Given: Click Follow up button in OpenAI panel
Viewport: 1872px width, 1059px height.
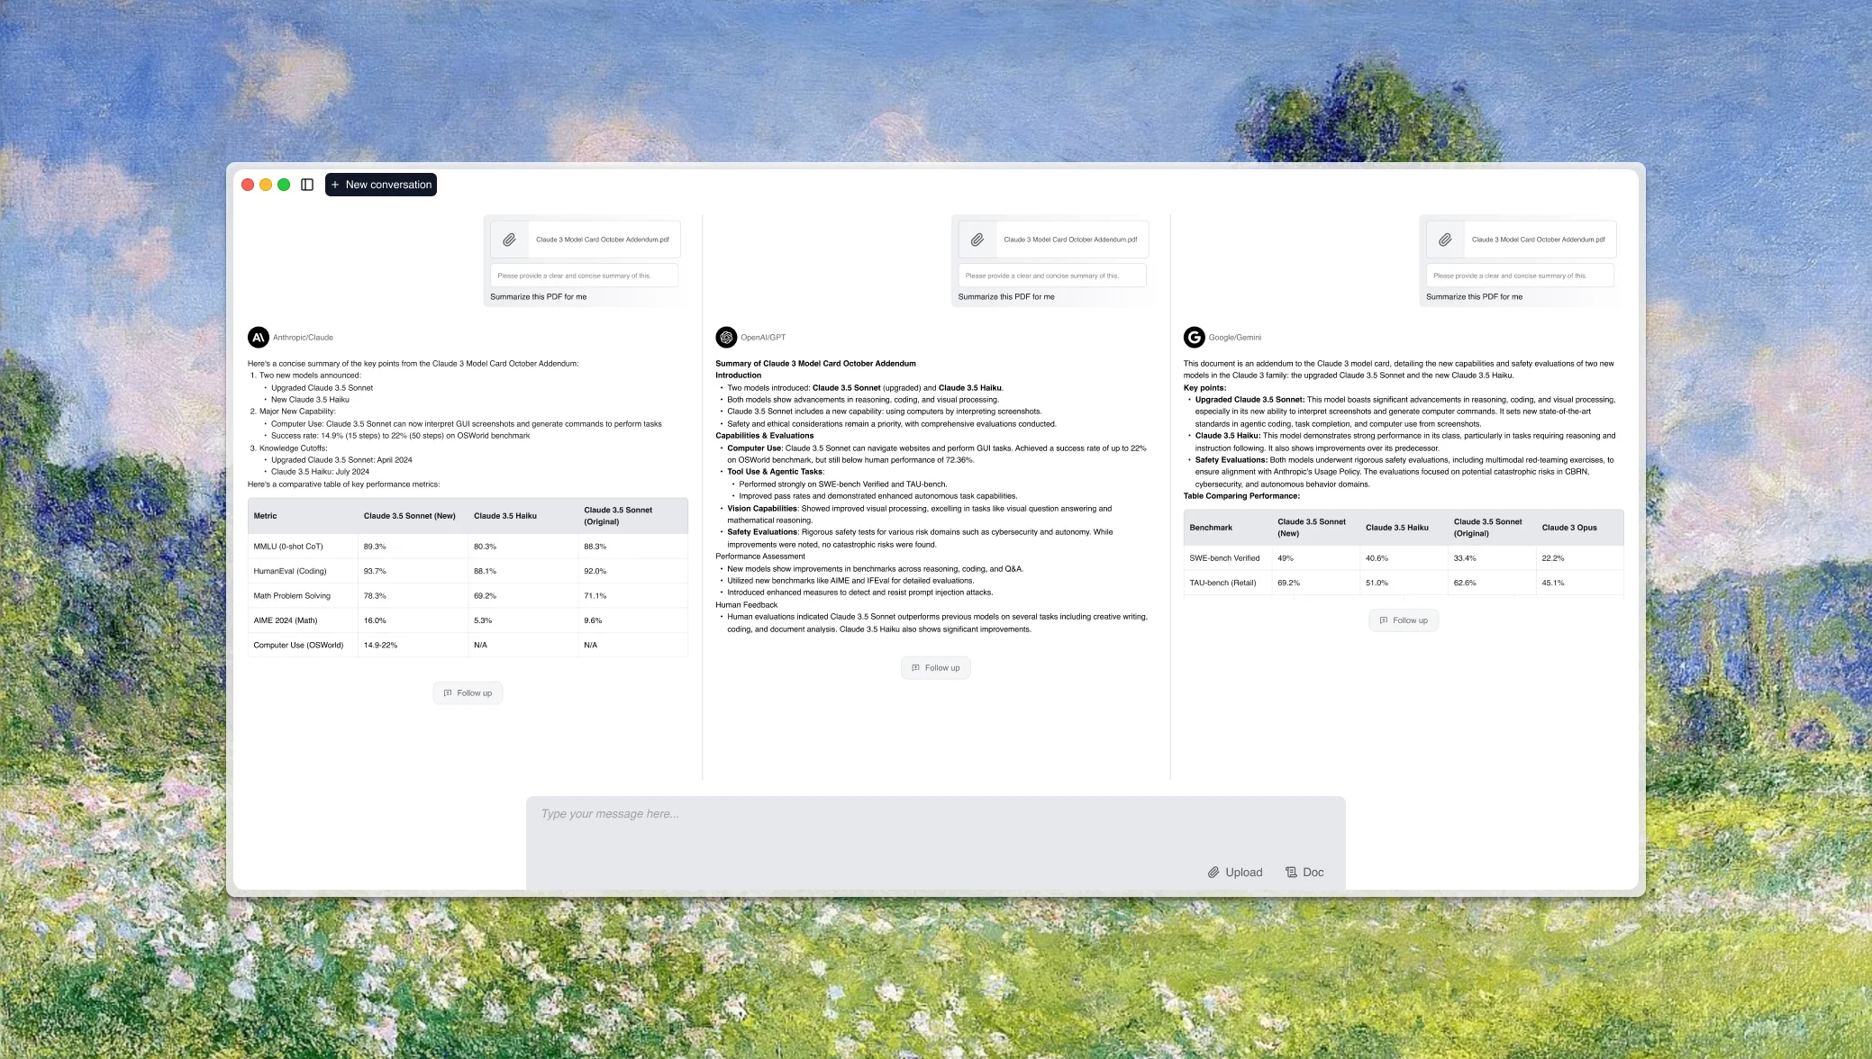Looking at the screenshot, I should pyautogui.click(x=935, y=667).
